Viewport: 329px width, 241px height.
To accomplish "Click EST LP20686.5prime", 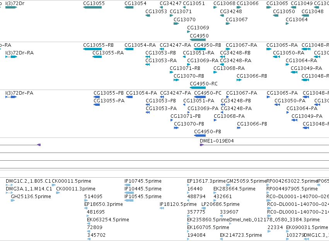I will coord(220,204).
